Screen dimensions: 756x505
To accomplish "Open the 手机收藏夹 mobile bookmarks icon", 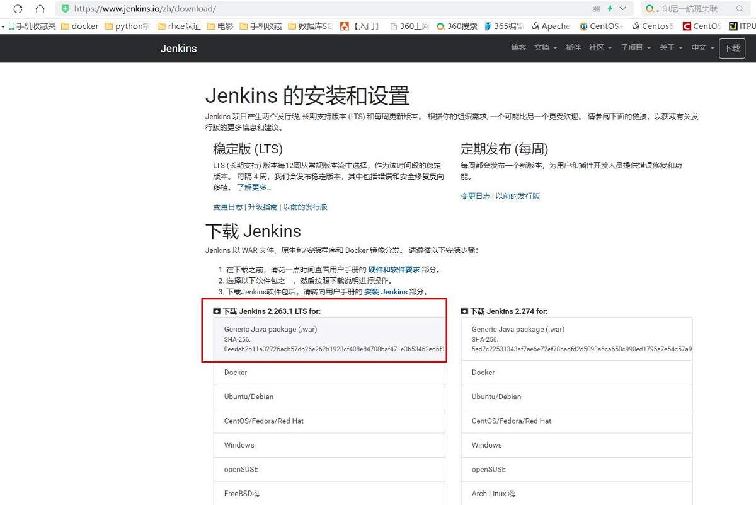I will tap(31, 26).
